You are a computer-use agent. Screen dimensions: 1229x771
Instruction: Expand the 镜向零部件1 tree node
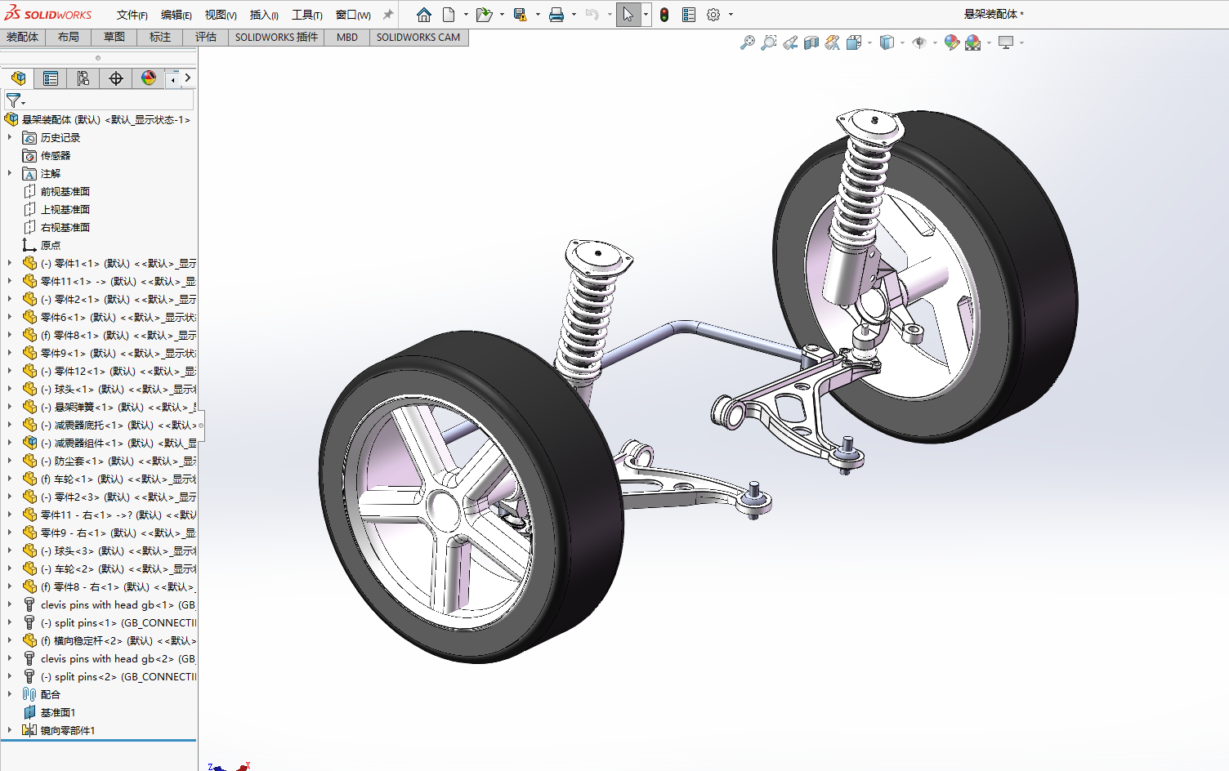pos(10,730)
